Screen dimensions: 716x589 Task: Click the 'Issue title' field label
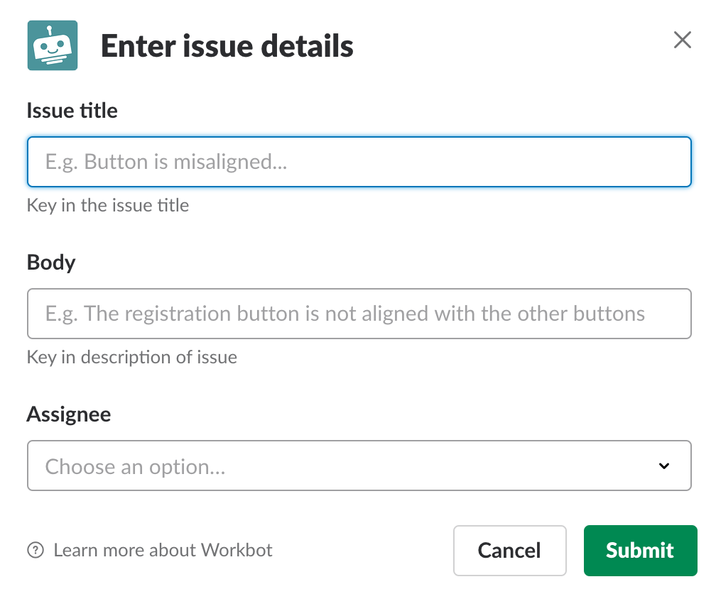tap(72, 111)
